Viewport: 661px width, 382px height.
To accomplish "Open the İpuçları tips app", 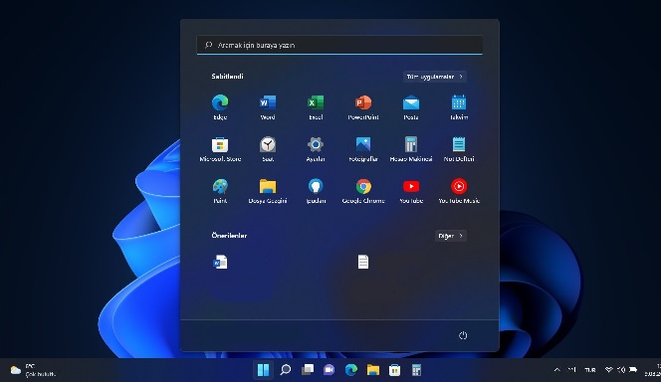I will (316, 190).
